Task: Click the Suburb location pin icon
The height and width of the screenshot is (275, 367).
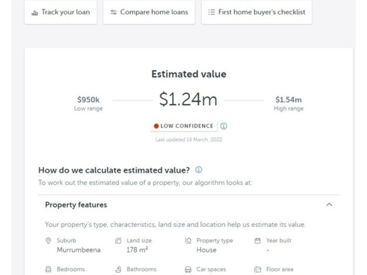Action: [x=48, y=241]
